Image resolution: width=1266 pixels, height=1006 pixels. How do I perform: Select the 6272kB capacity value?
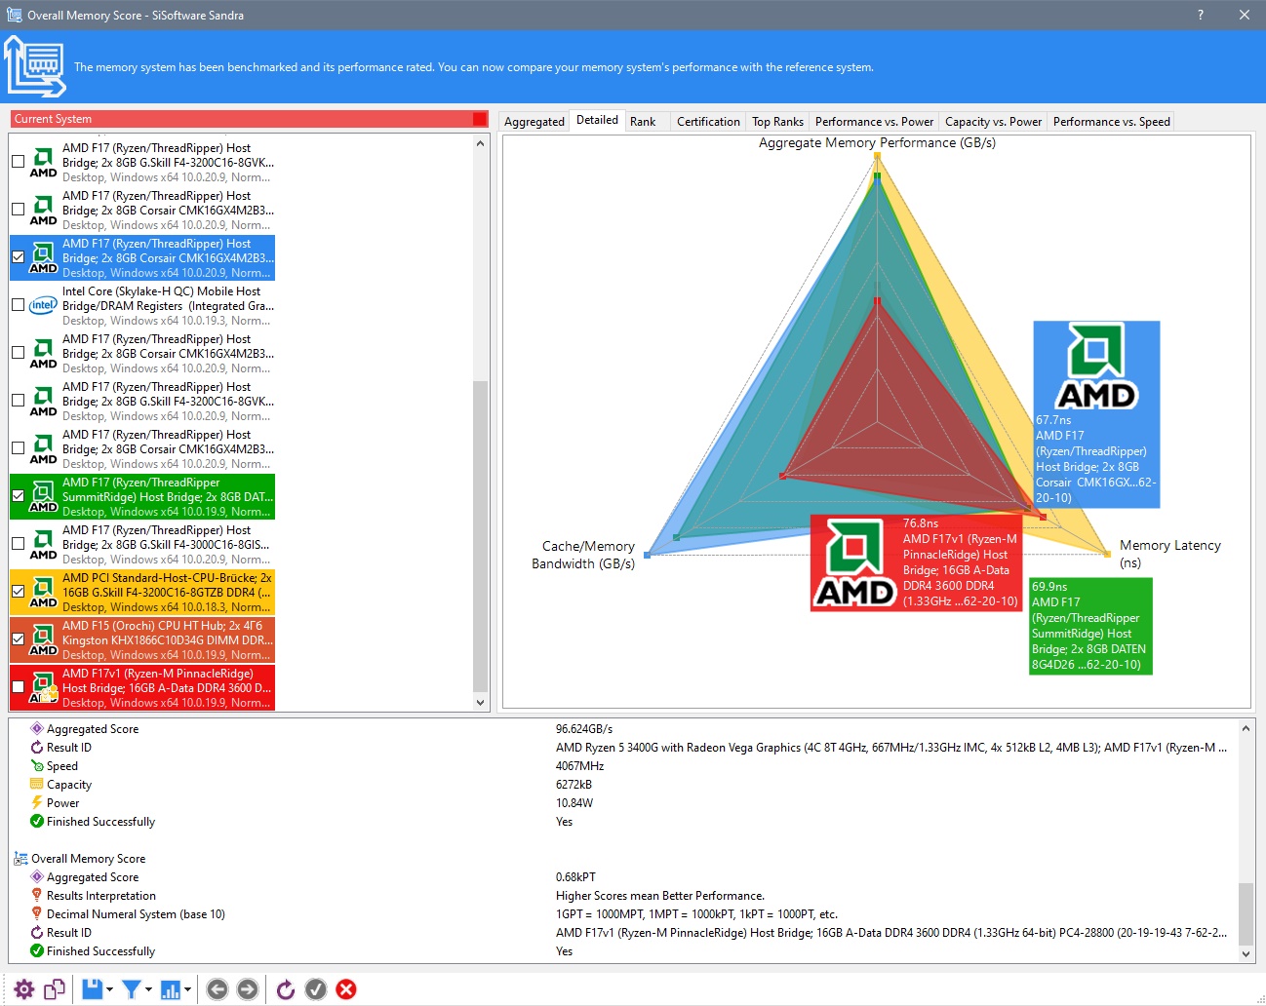pos(574,785)
